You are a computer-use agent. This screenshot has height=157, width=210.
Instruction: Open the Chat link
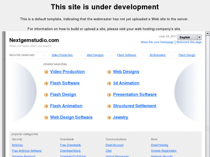(x=109, y=151)
